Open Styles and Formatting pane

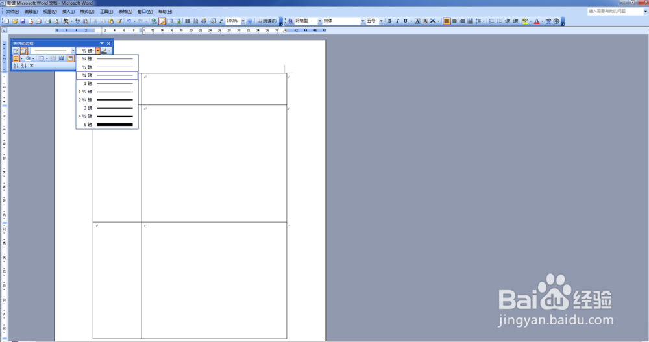tap(289, 21)
